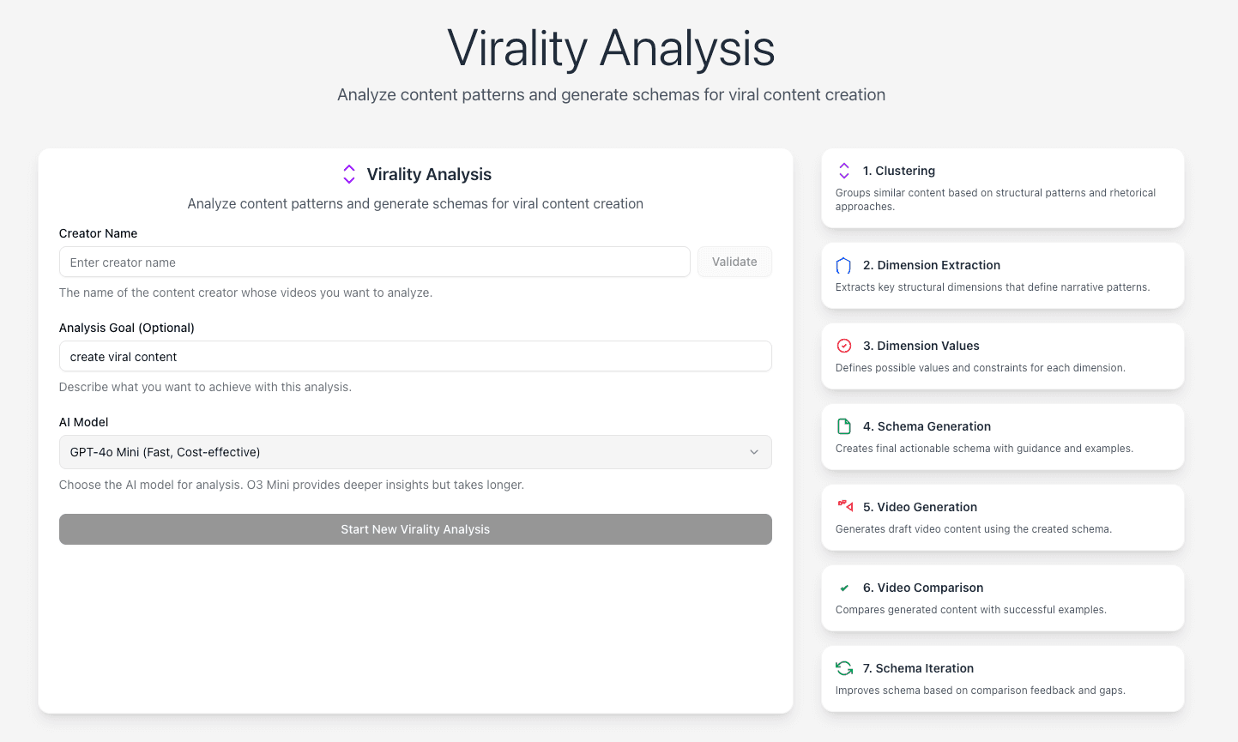Viewport: 1238px width, 742px height.
Task: Click the Clustering step icon
Action: (x=844, y=171)
